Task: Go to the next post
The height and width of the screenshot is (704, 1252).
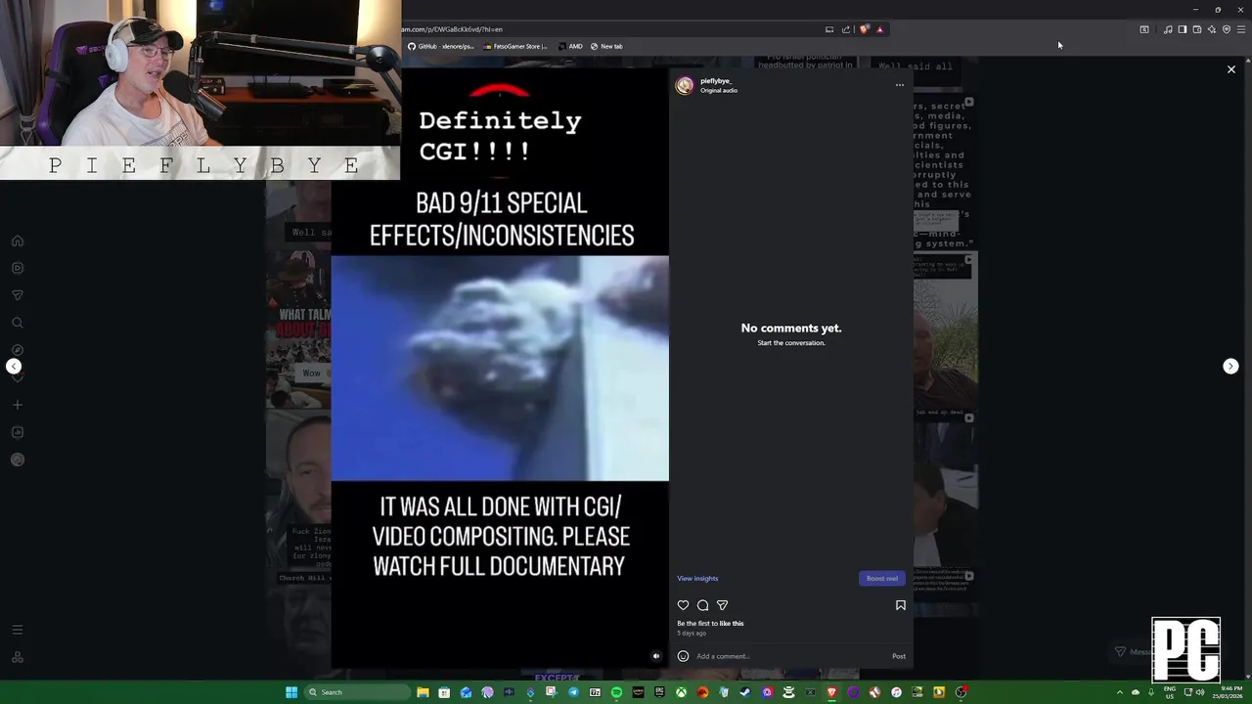Action: click(x=1230, y=366)
